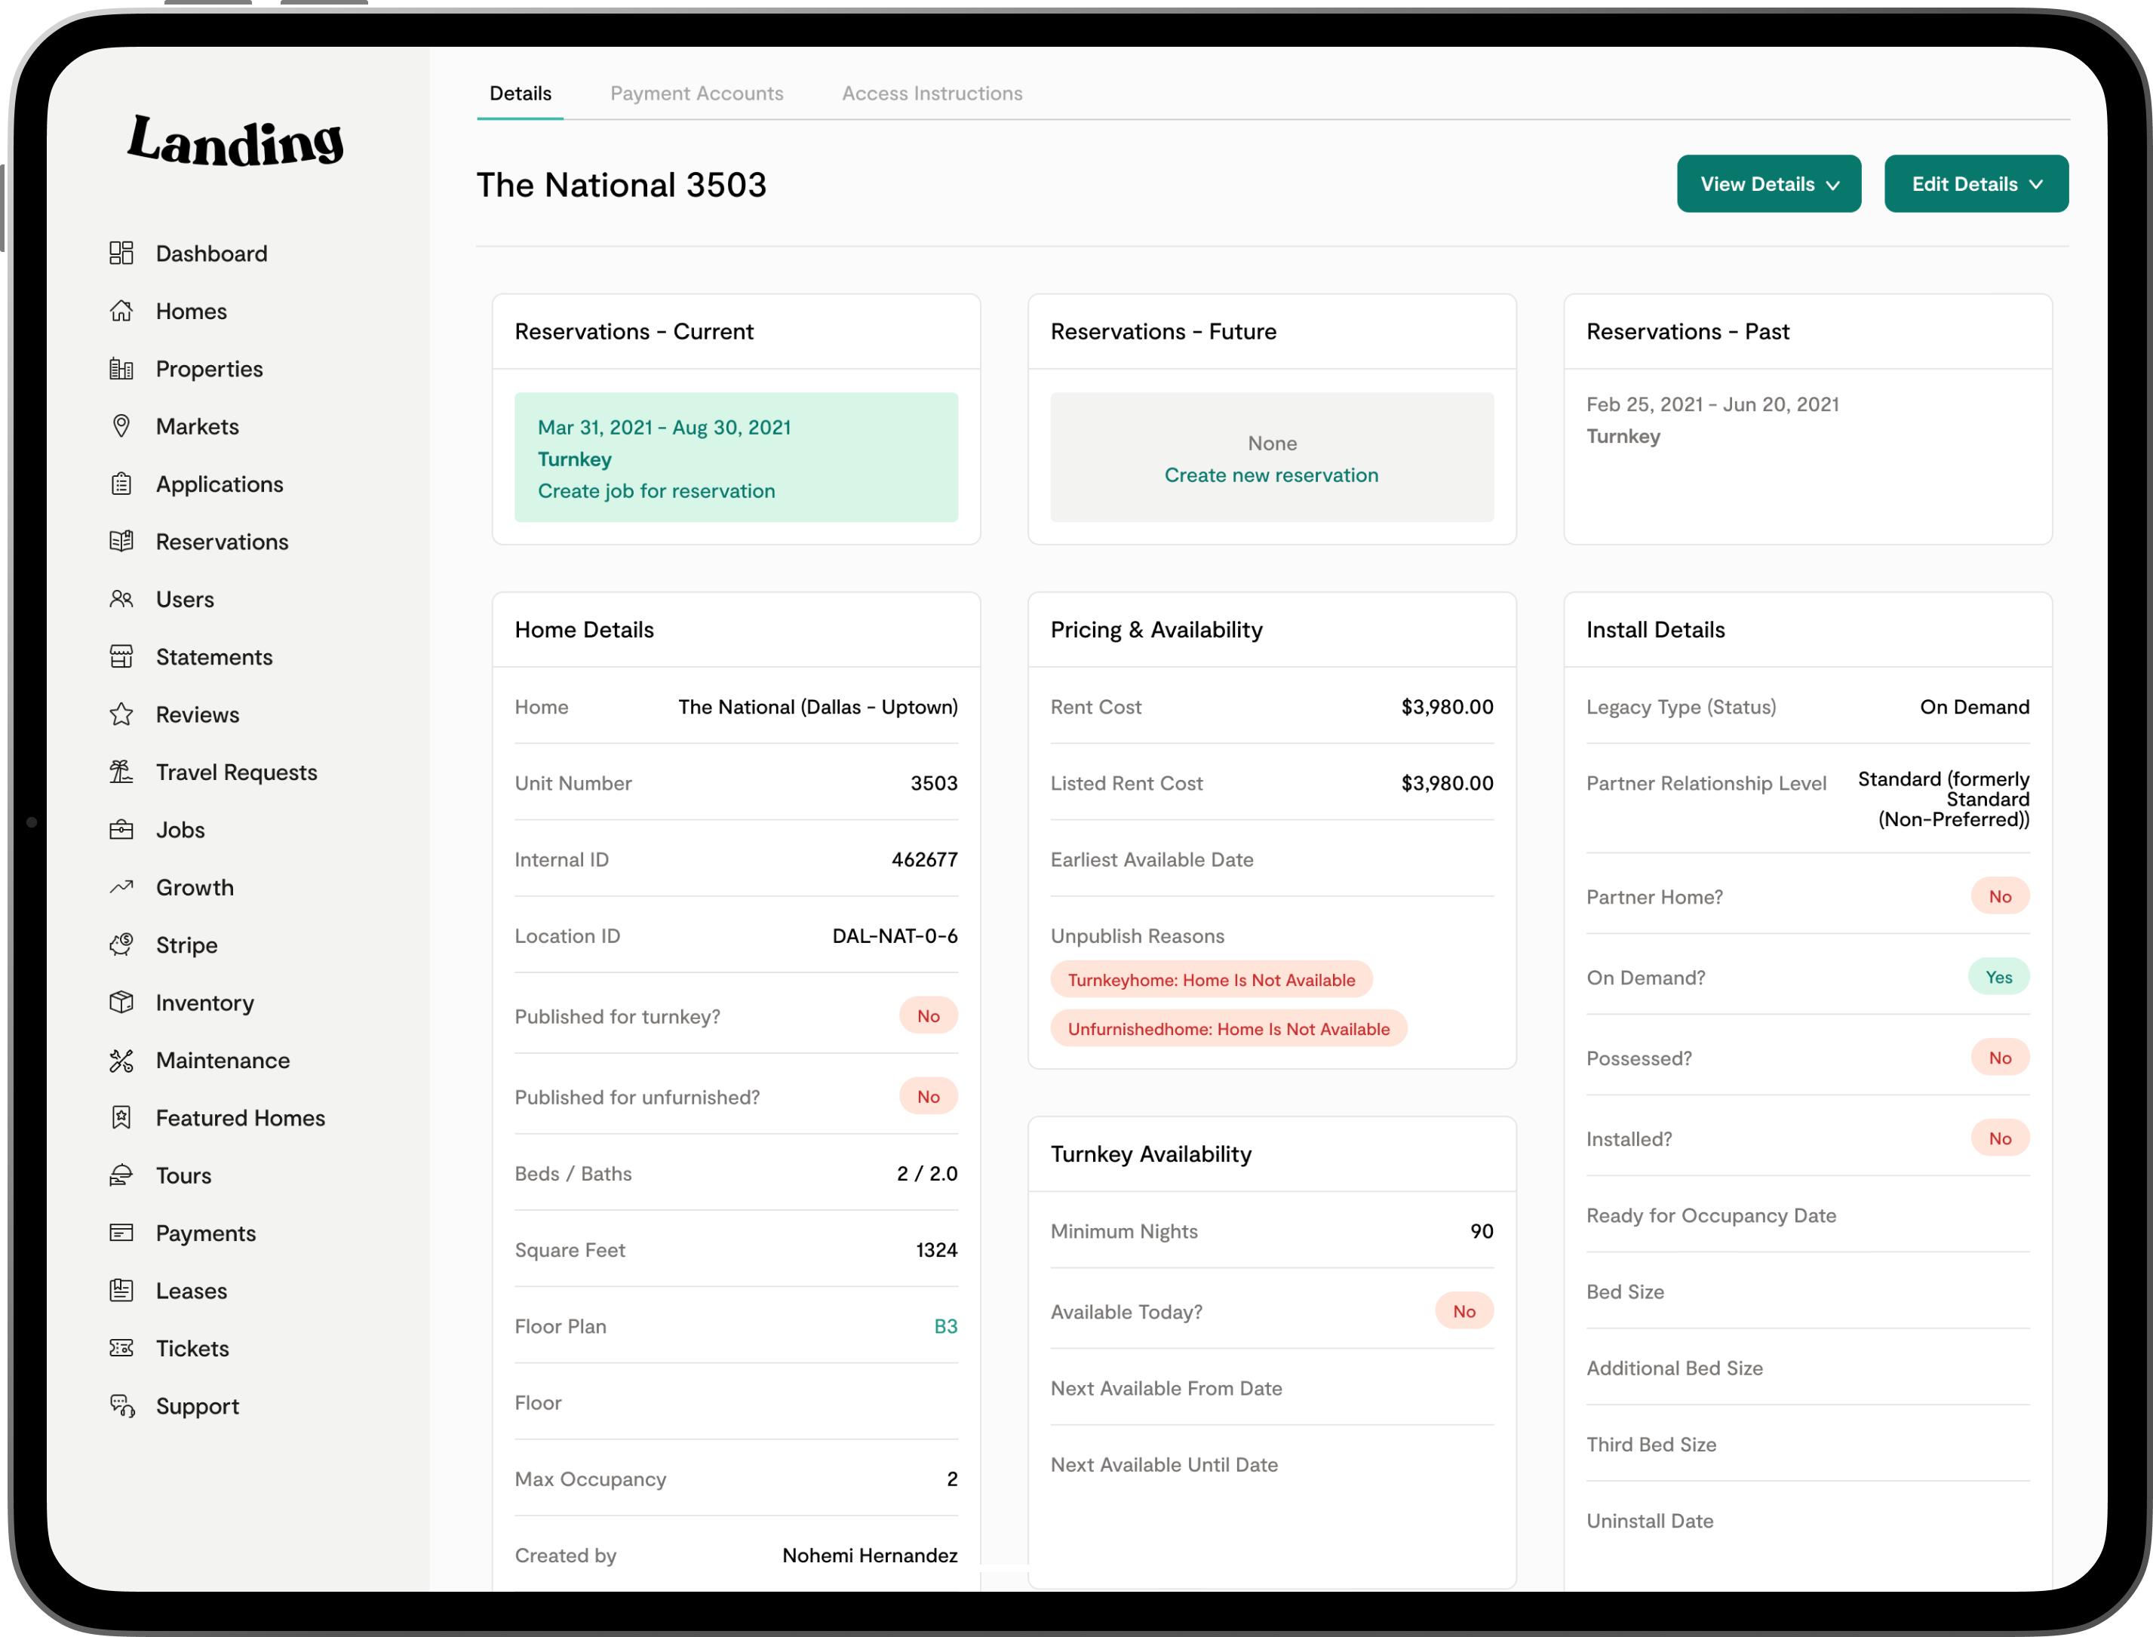This screenshot has height=1637, width=2153.
Task: Click the Published for turnkey No badge
Action: (x=927, y=1015)
